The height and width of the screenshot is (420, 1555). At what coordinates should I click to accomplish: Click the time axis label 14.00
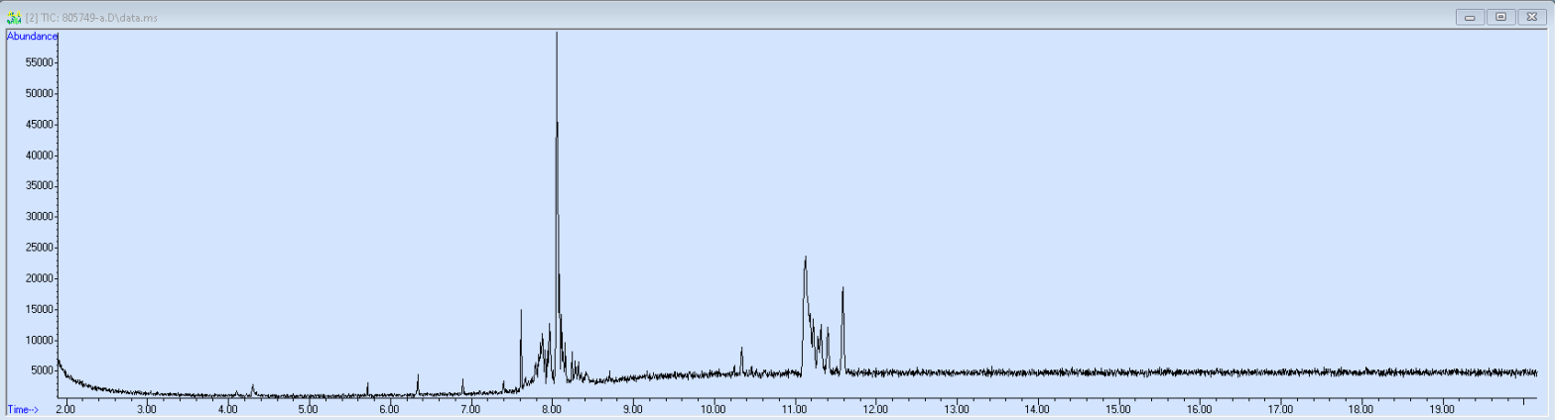click(x=1037, y=408)
